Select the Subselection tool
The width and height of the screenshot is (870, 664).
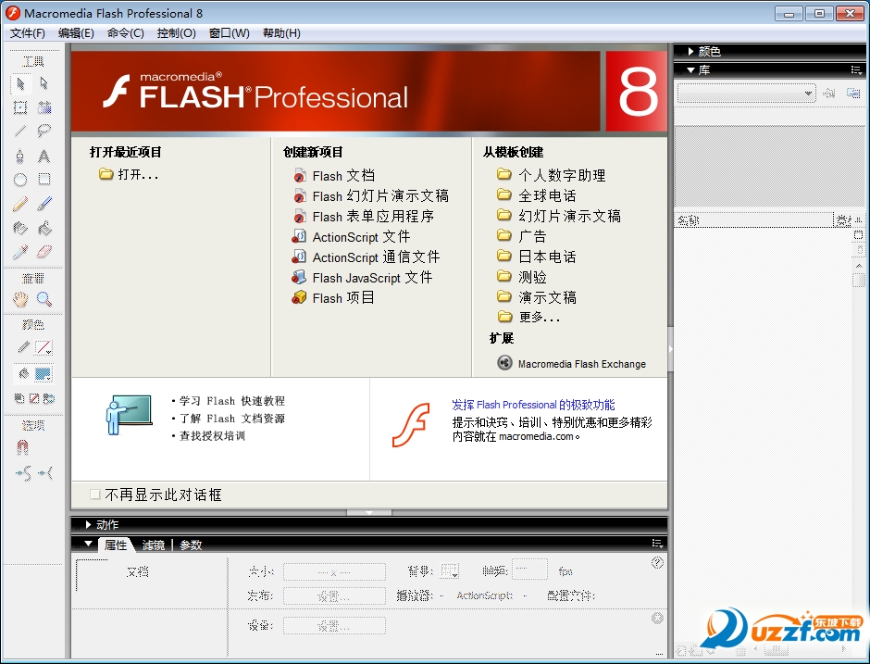click(44, 84)
